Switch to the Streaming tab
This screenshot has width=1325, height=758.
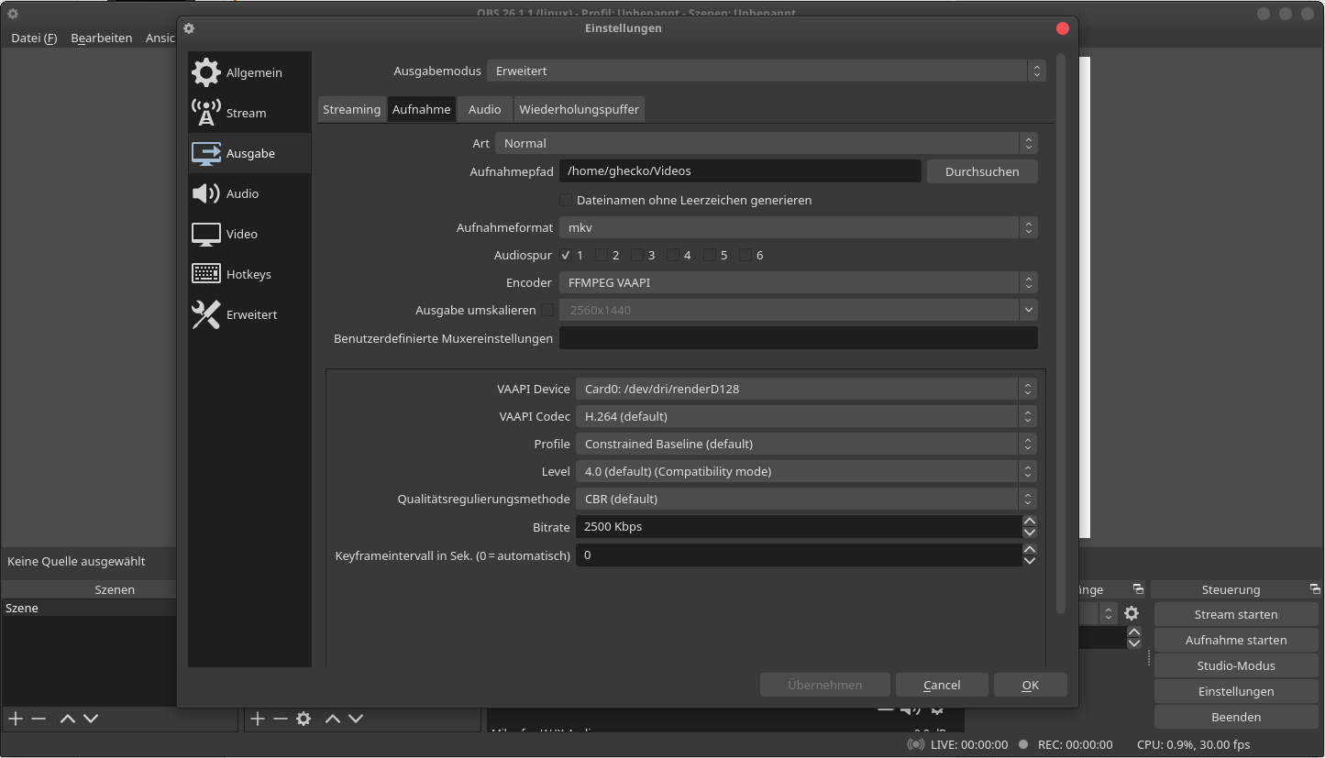tap(352, 109)
